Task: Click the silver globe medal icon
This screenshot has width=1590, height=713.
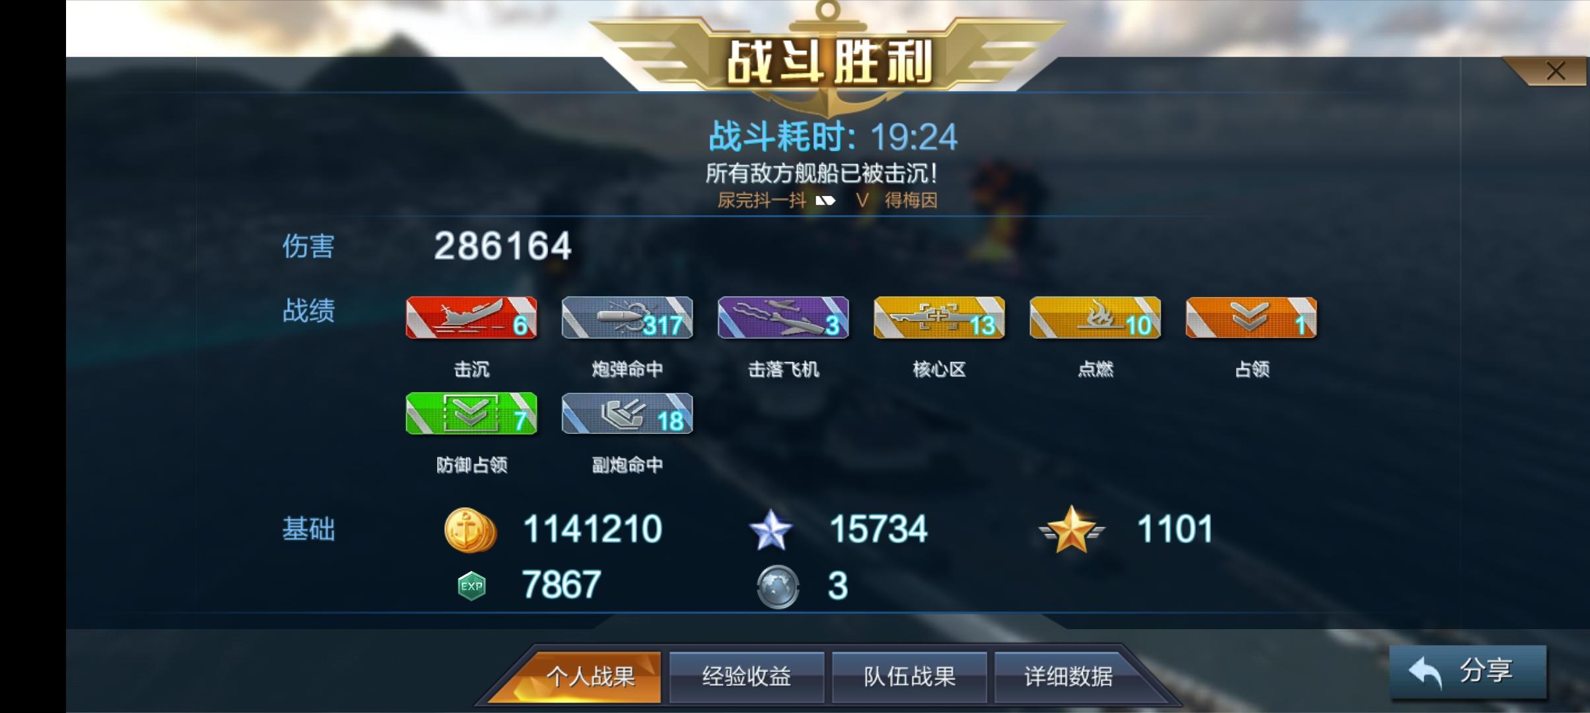Action: [778, 586]
